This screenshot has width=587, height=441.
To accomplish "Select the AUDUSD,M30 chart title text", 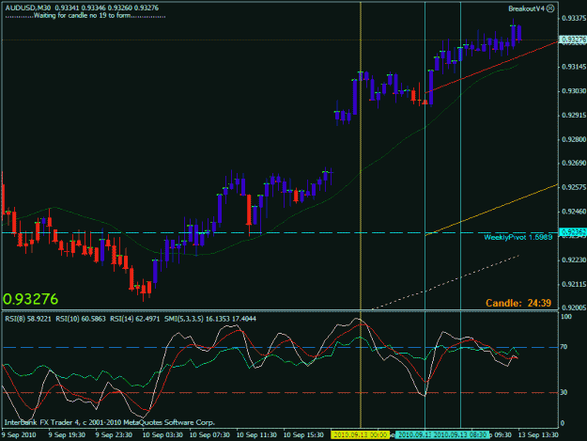I will coord(28,8).
